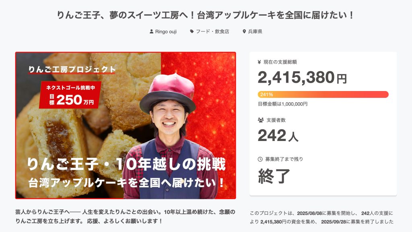The width and height of the screenshot is (412, 232).
Task: Click the supporters people icon beside 支援者数
Action: pos(261,120)
